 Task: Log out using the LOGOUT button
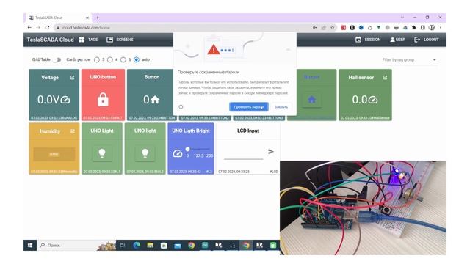pyautogui.click(x=426, y=40)
